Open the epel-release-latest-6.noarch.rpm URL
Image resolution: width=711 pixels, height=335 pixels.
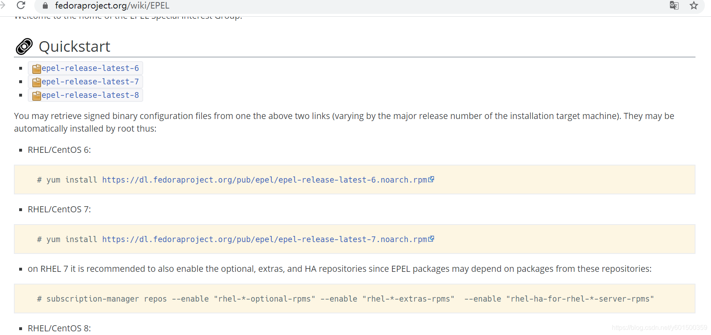(264, 180)
